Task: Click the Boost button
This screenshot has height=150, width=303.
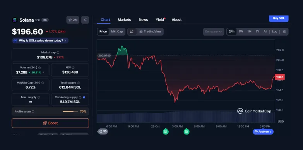Action: (50, 123)
